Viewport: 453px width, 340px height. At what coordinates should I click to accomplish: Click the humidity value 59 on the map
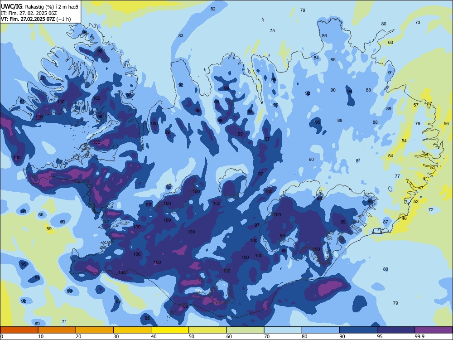click(x=49, y=229)
